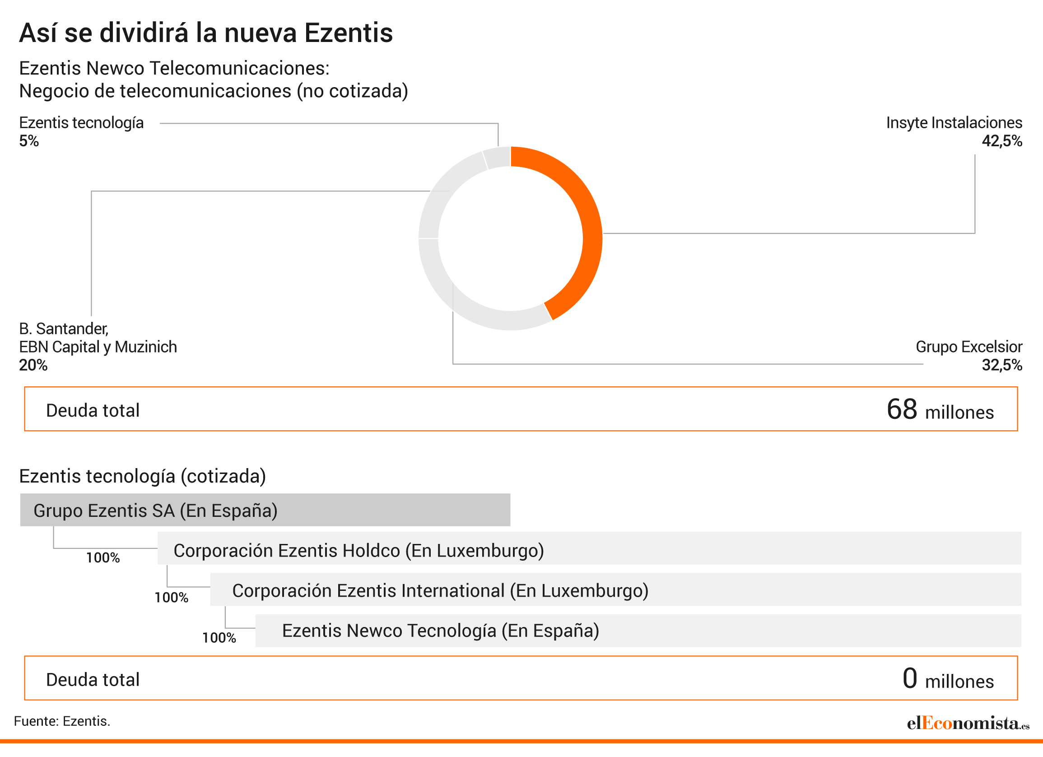Click the Ezentis Newco Telecomunicaciones subtitle

coord(214,79)
